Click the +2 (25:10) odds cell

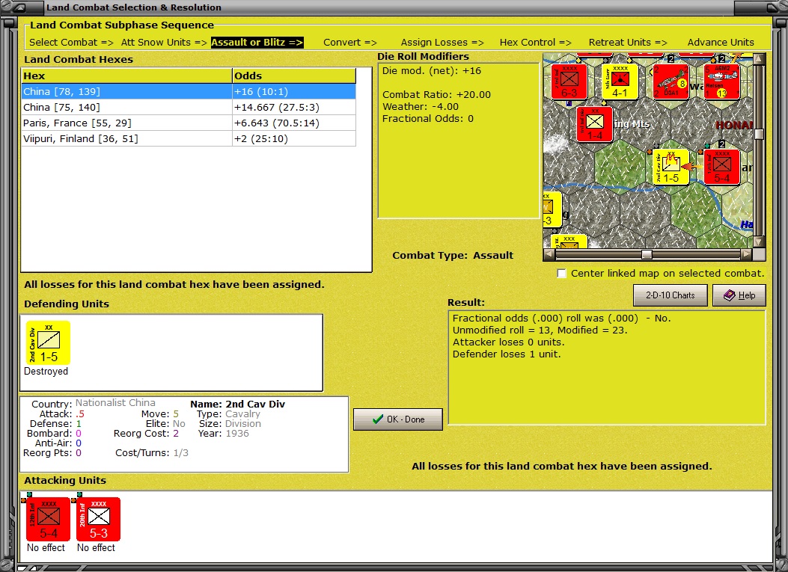tap(294, 138)
